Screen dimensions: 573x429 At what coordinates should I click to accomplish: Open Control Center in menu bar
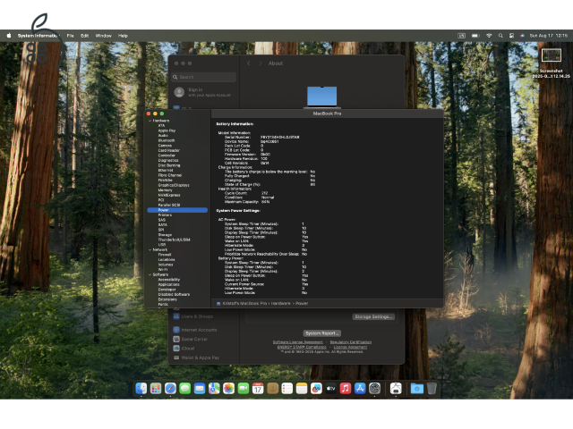(x=511, y=36)
